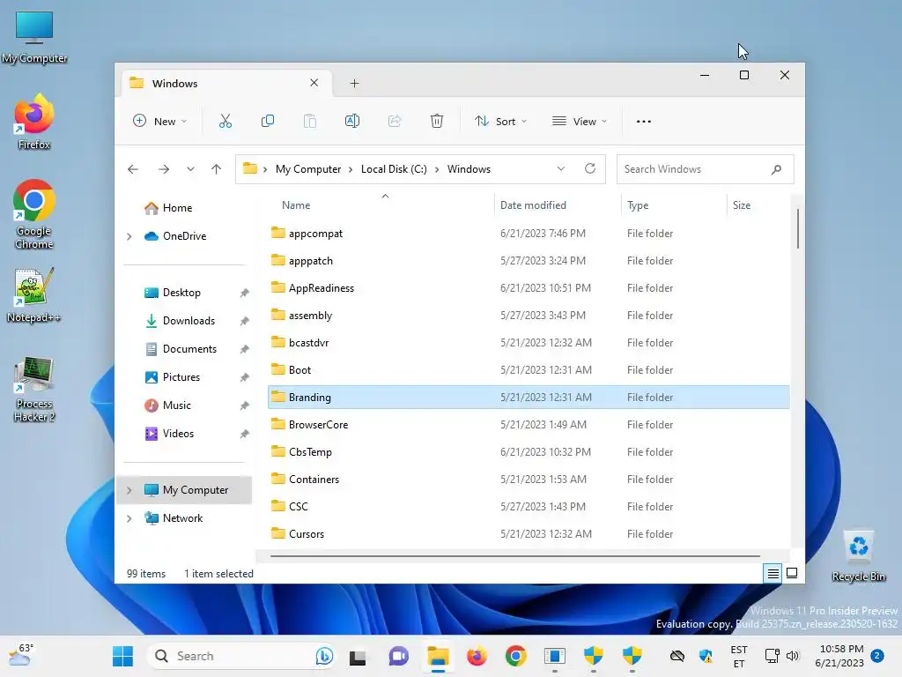This screenshot has height=677, width=902.
Task: Open the See more ellipsis menu
Action: (x=644, y=122)
